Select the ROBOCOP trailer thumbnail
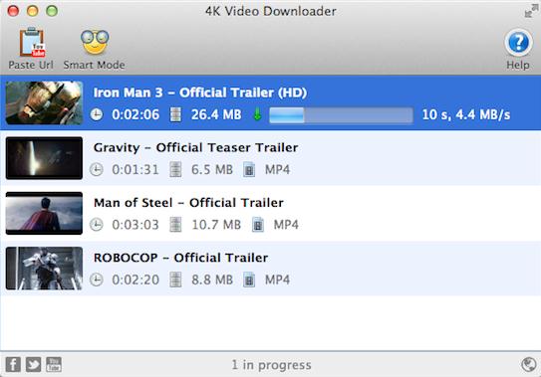Viewport: 541px width, 377px height. (44, 269)
